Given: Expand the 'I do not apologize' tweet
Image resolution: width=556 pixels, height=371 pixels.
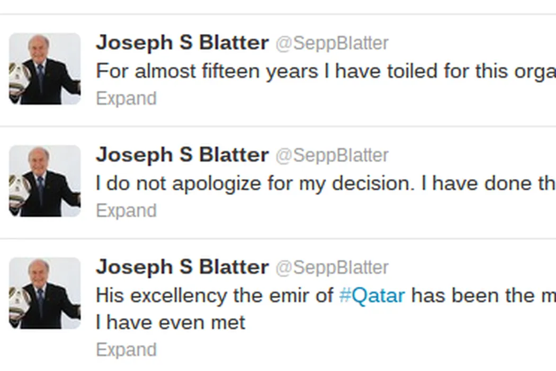Looking at the screenshot, I should coord(126,211).
